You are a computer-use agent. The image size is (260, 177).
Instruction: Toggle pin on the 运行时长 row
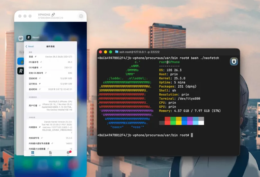pos(40,84)
